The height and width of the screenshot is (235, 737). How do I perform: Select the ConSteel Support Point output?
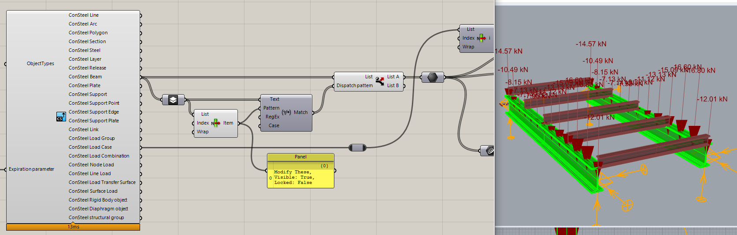[x=94, y=103]
